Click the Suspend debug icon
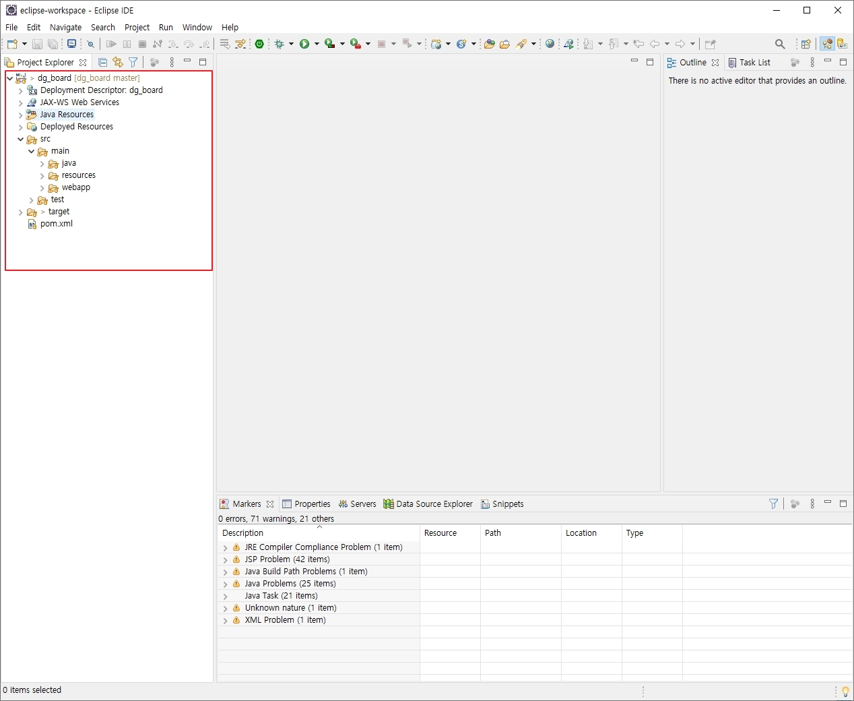This screenshot has height=701, width=854. [127, 44]
